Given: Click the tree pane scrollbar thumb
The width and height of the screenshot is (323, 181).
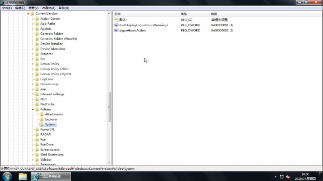Looking at the screenshot, I should tap(109, 107).
